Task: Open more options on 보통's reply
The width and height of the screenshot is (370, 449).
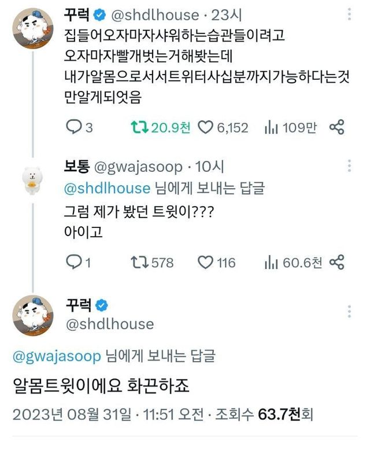Action: coord(349,167)
